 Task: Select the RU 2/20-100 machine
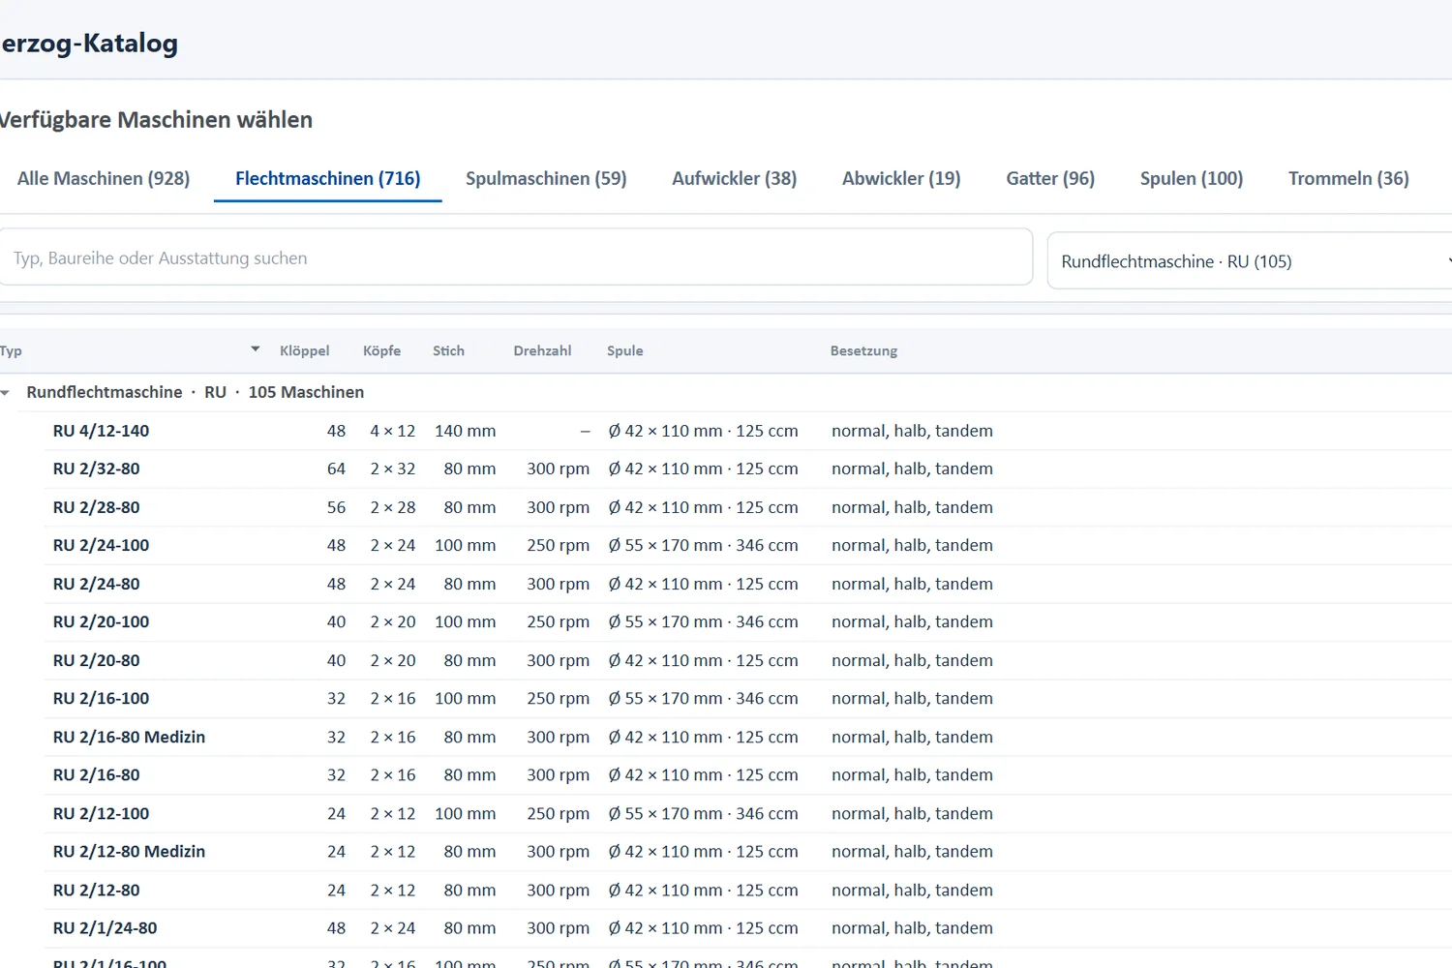(747, 621)
